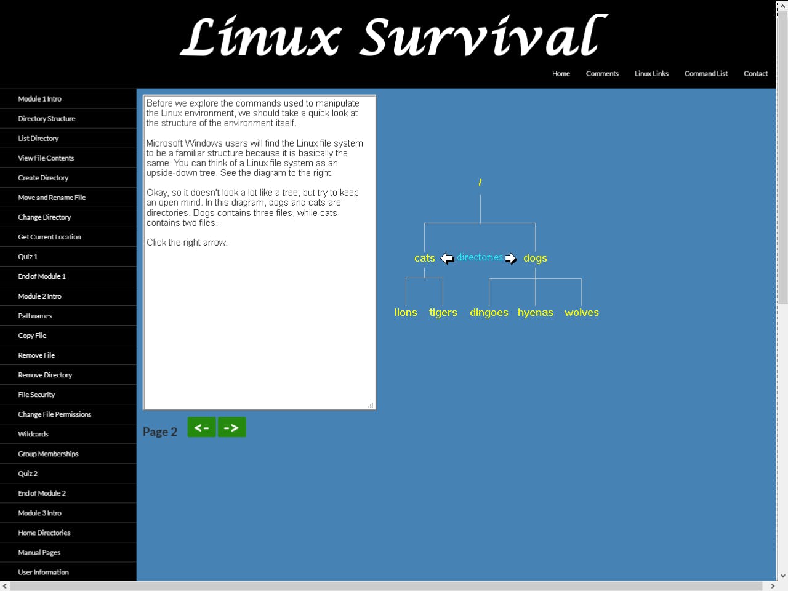Viewport: 788px width, 591px height.
Task: Click the left arrow icon beside cats
Action: [447, 259]
